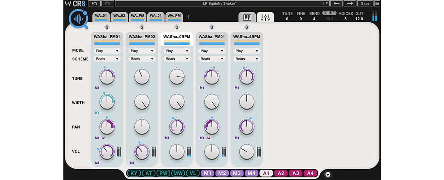Solo the WASha..4BPM layer
This screenshot has width=444, height=180.
pos(246,27)
